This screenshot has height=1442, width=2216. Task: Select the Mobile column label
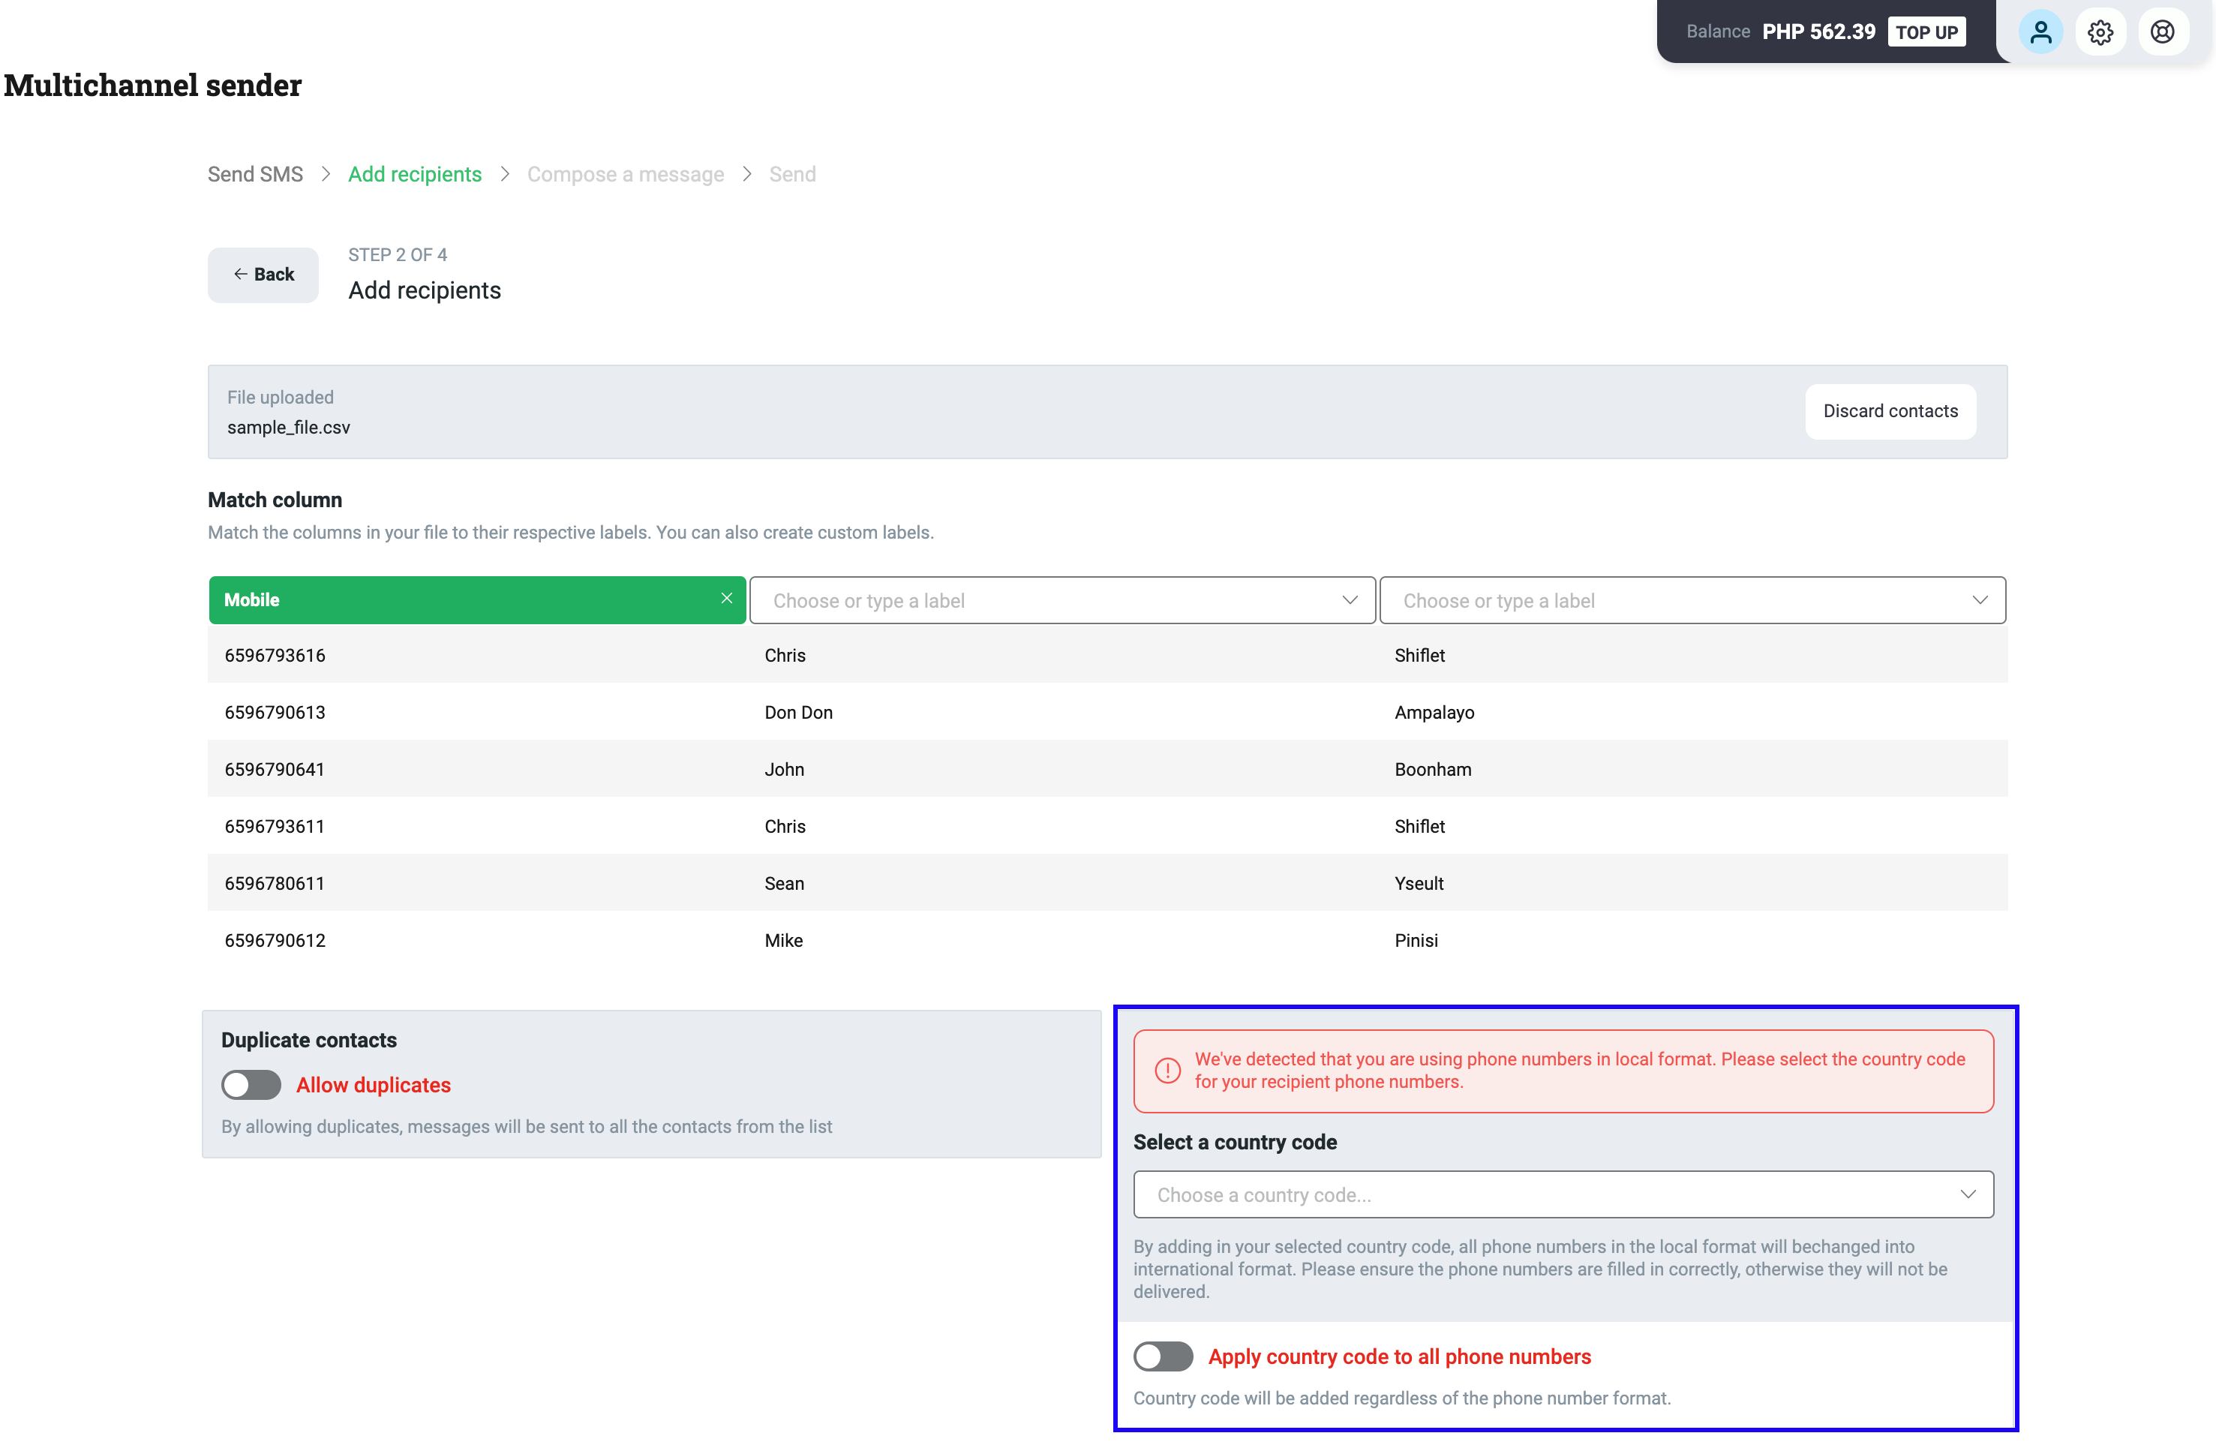click(x=476, y=600)
